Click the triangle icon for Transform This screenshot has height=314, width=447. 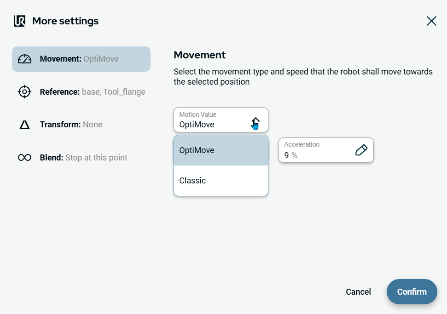coord(24,125)
